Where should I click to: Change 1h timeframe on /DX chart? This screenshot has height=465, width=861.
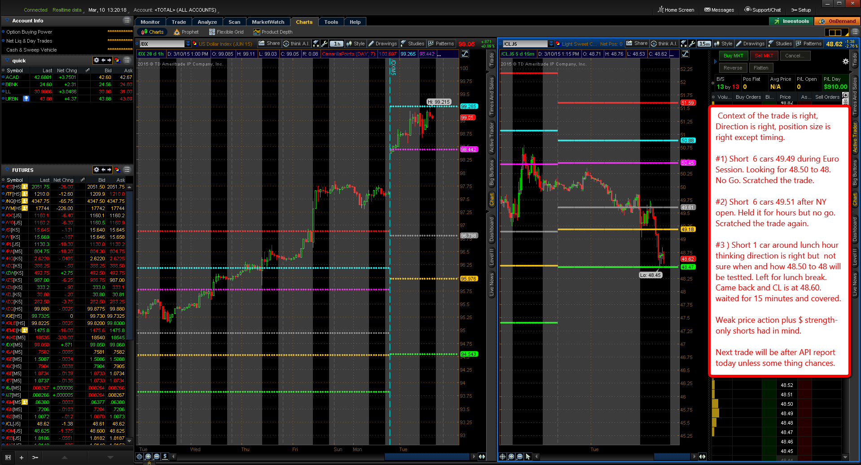337,44
